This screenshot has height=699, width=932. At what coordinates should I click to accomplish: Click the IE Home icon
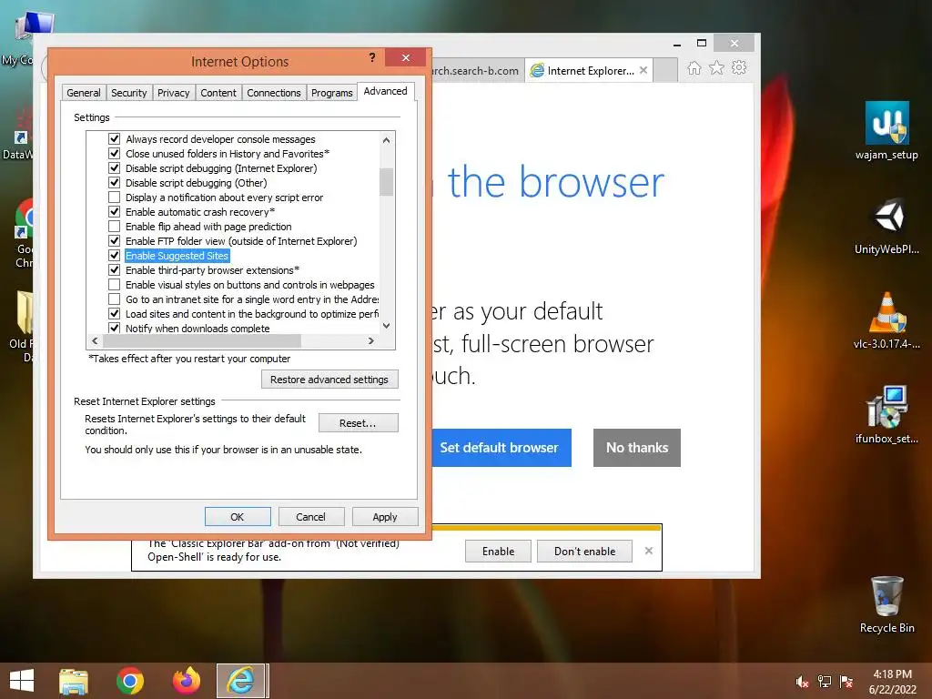pos(694,67)
